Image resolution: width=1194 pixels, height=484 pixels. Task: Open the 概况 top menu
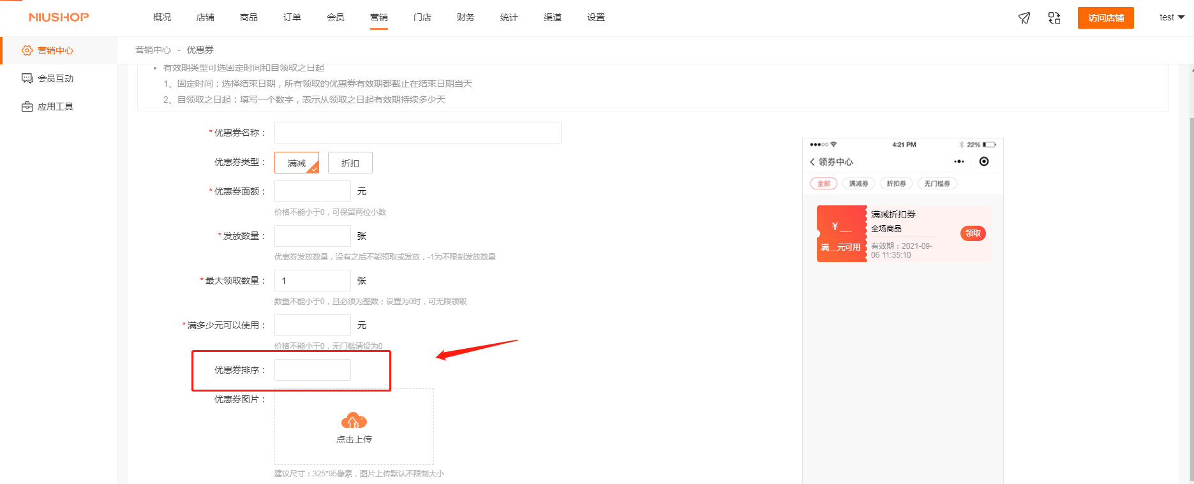(162, 17)
